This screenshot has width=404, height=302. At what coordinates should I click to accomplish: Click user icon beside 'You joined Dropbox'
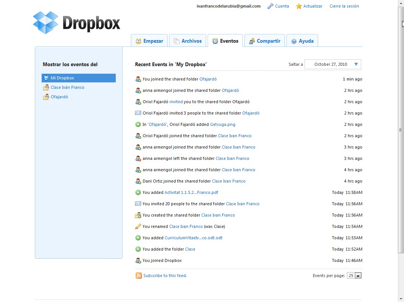pyautogui.click(x=138, y=260)
